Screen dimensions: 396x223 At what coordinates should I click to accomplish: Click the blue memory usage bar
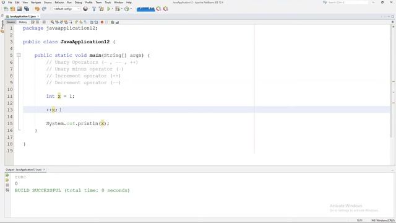(146, 9)
